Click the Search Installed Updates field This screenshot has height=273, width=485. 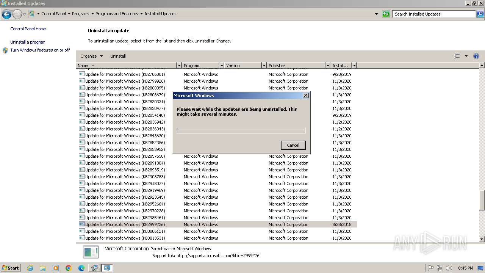coord(434,14)
